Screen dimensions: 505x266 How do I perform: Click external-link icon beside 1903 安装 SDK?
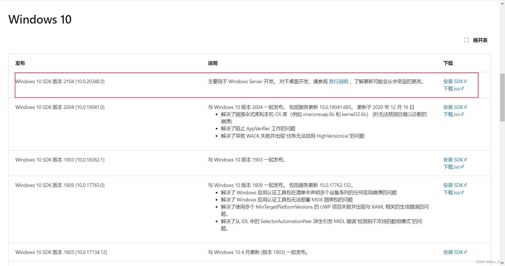click(465, 159)
